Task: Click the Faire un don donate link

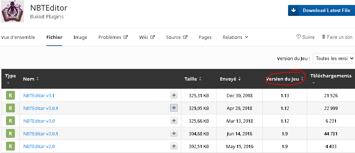Action: [x=337, y=37]
